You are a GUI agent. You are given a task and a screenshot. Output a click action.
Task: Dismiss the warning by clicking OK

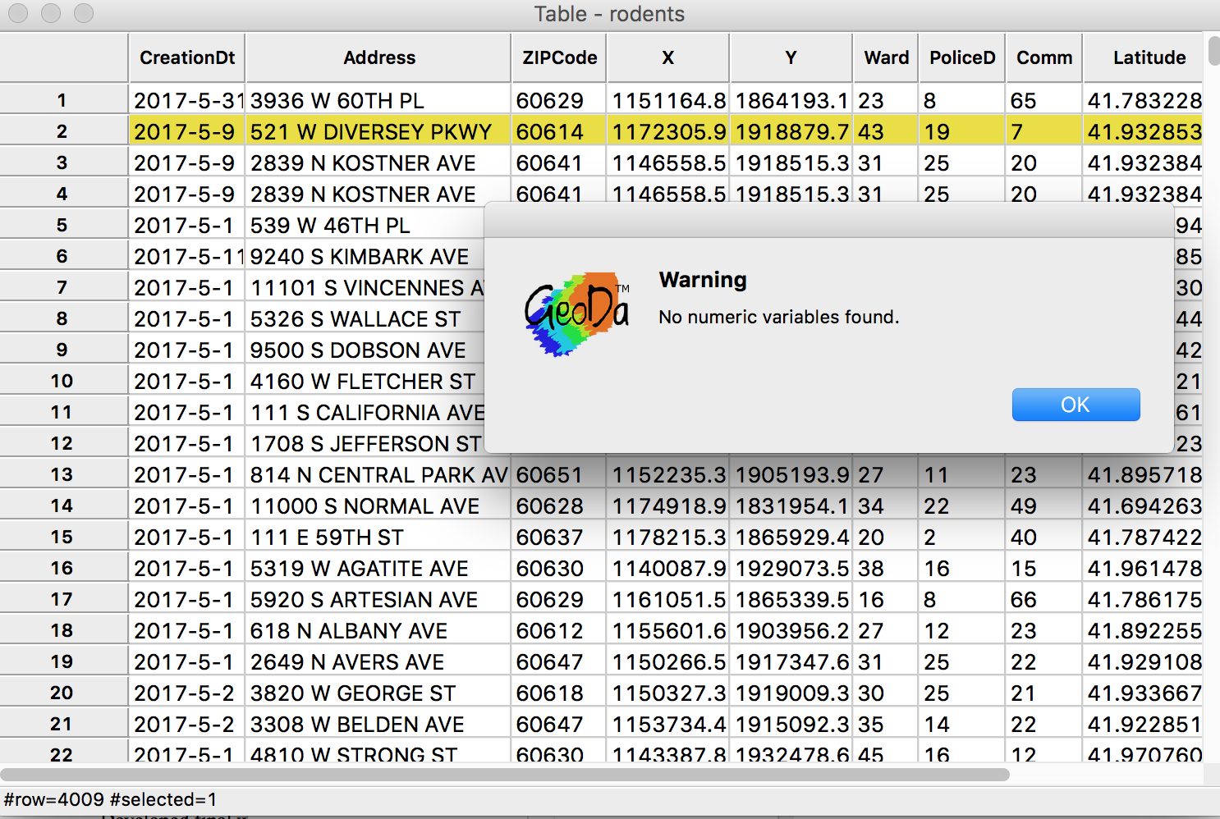point(1076,405)
